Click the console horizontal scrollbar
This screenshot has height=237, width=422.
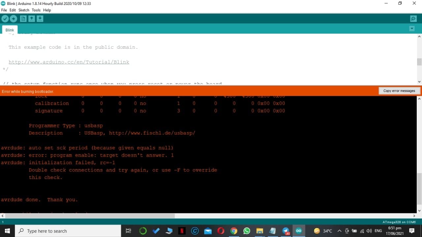89,216
